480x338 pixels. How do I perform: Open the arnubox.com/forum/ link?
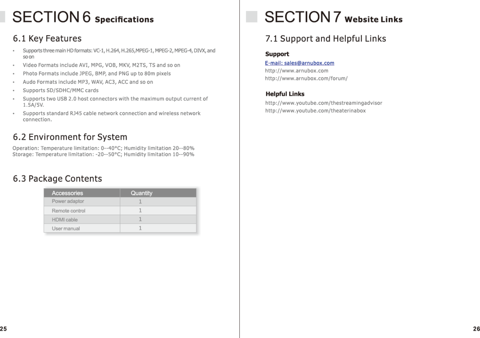pyautogui.click(x=306, y=78)
